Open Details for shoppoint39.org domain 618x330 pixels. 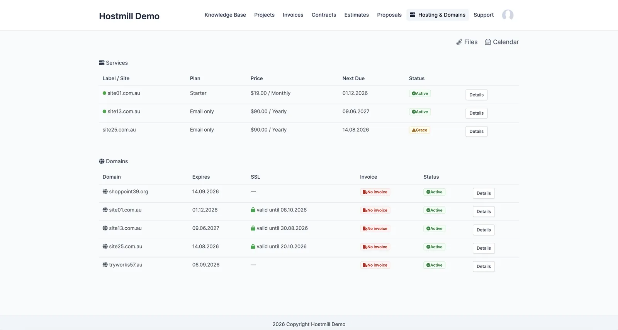coord(484,193)
